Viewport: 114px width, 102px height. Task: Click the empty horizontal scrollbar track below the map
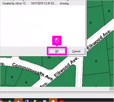pos(55,89)
